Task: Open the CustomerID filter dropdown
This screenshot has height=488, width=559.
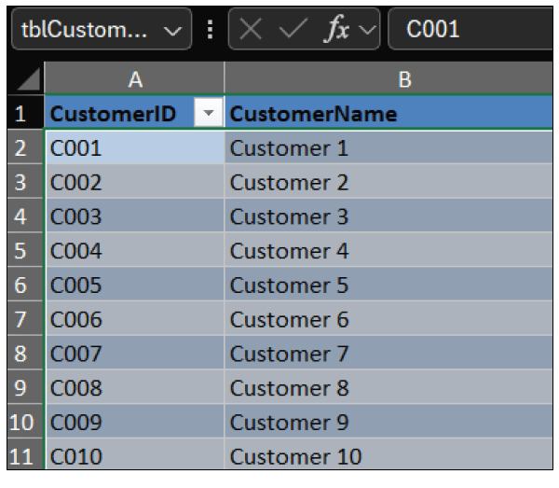Action: [x=208, y=114]
